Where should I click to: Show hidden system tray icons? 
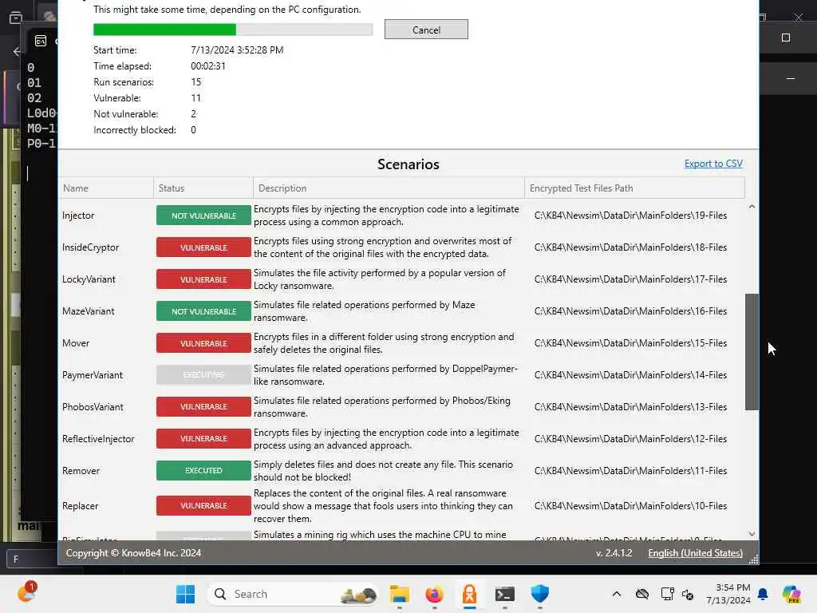coord(617,594)
